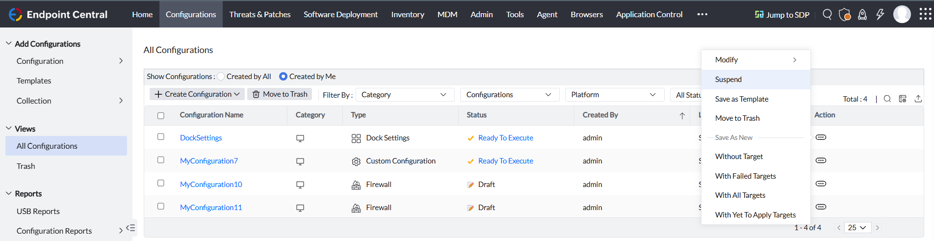Open action menu for DockSettings row
The width and height of the screenshot is (934, 241).
(x=821, y=137)
